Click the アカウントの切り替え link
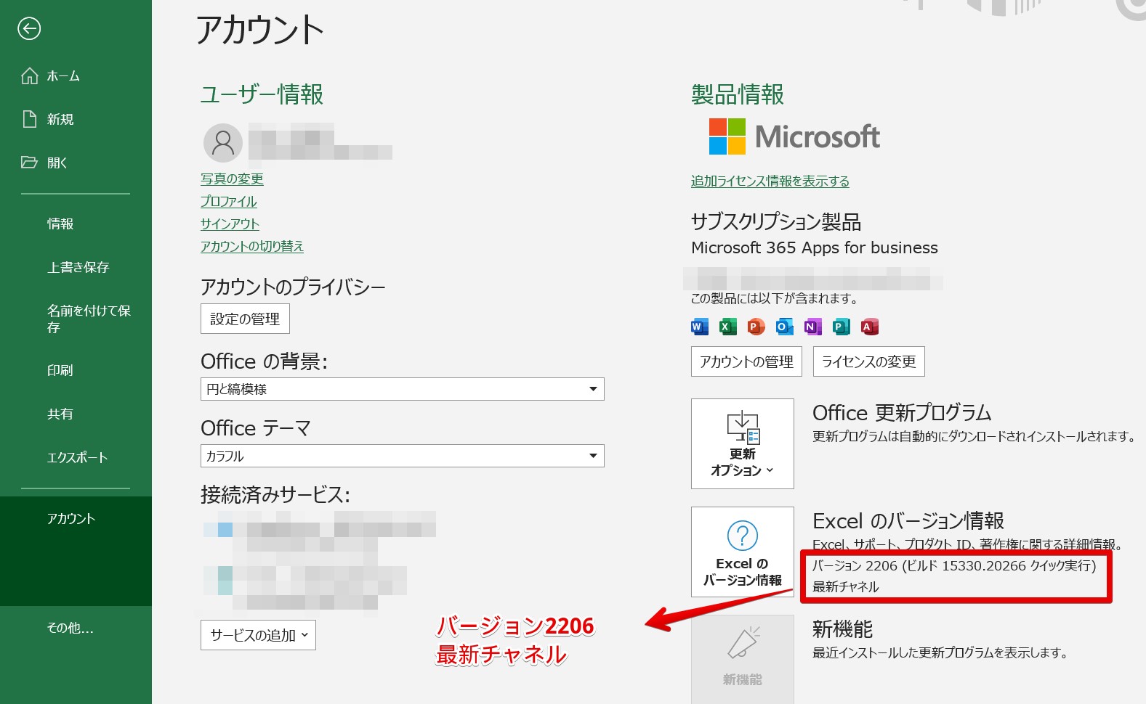1146x704 pixels. [252, 246]
